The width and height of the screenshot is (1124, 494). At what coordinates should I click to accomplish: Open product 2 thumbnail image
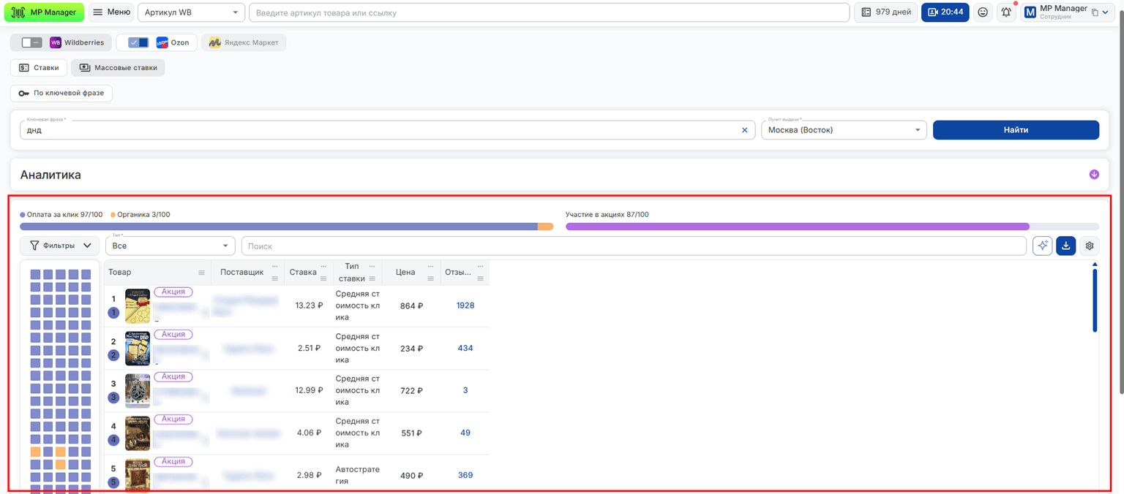[x=138, y=348]
